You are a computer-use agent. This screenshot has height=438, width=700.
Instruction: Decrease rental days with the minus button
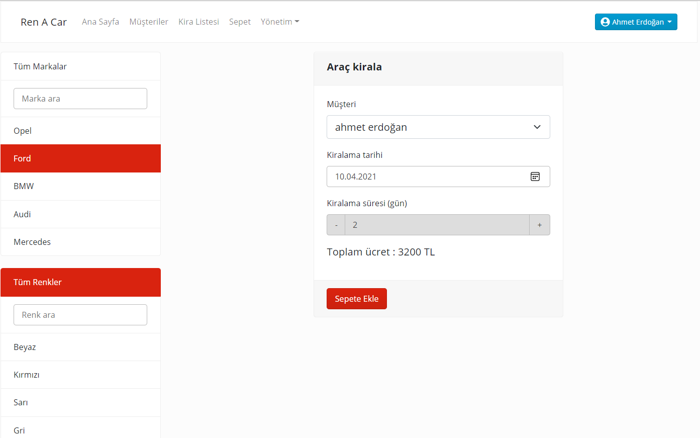[336, 225]
